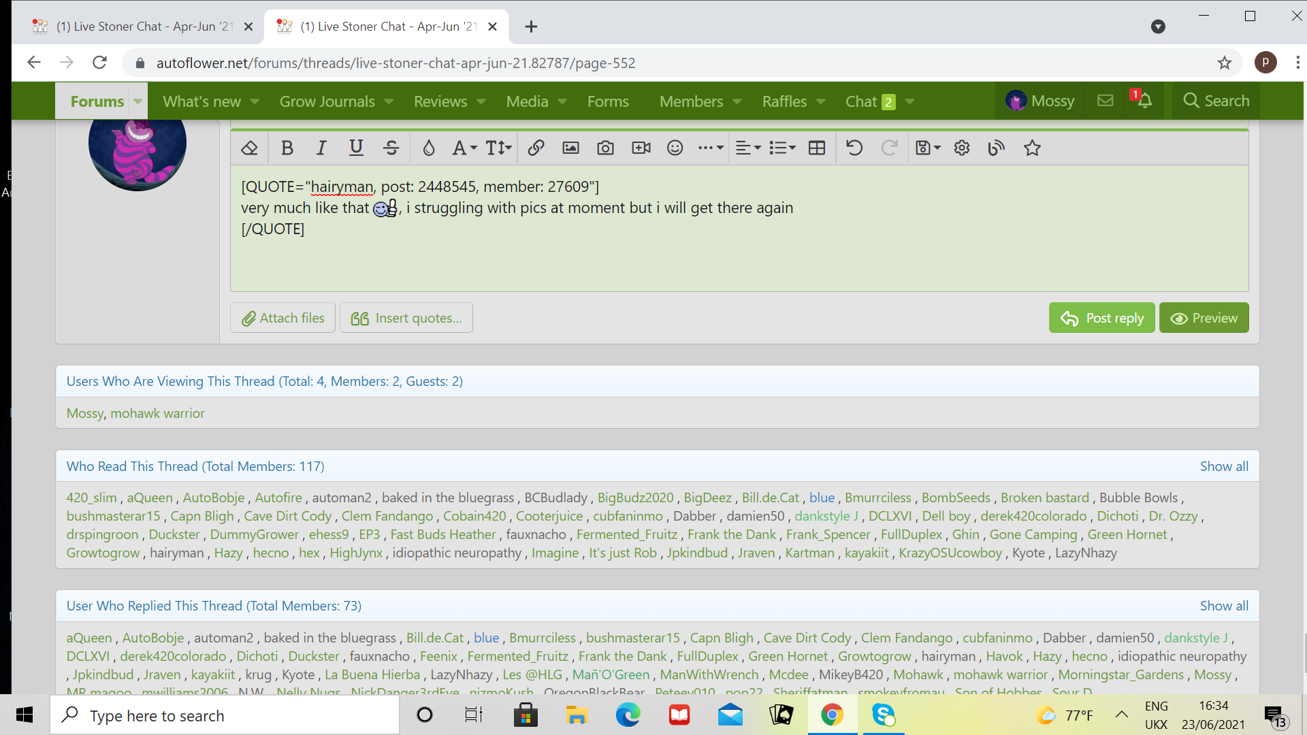
Task: Click the camera media icon in editor
Action: [605, 148]
